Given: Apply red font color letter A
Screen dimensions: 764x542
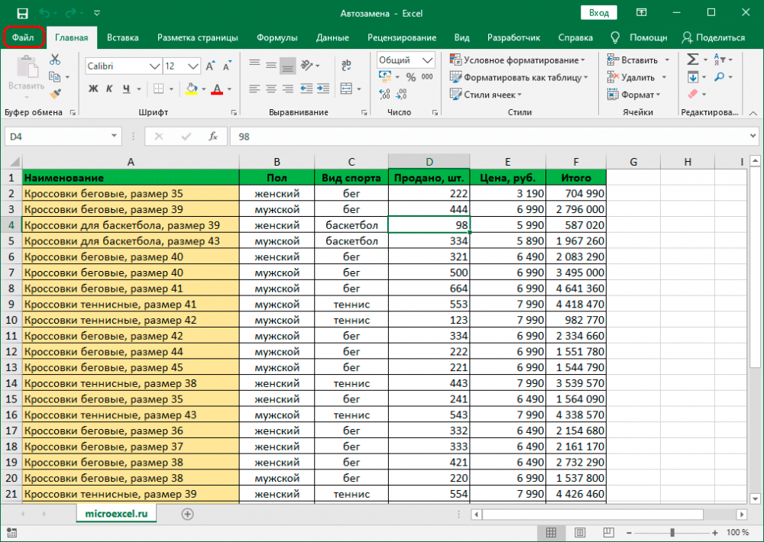Looking at the screenshot, I should [x=217, y=89].
